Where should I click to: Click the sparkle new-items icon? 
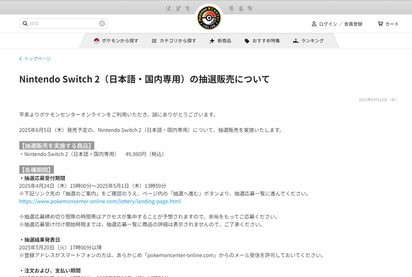click(212, 41)
